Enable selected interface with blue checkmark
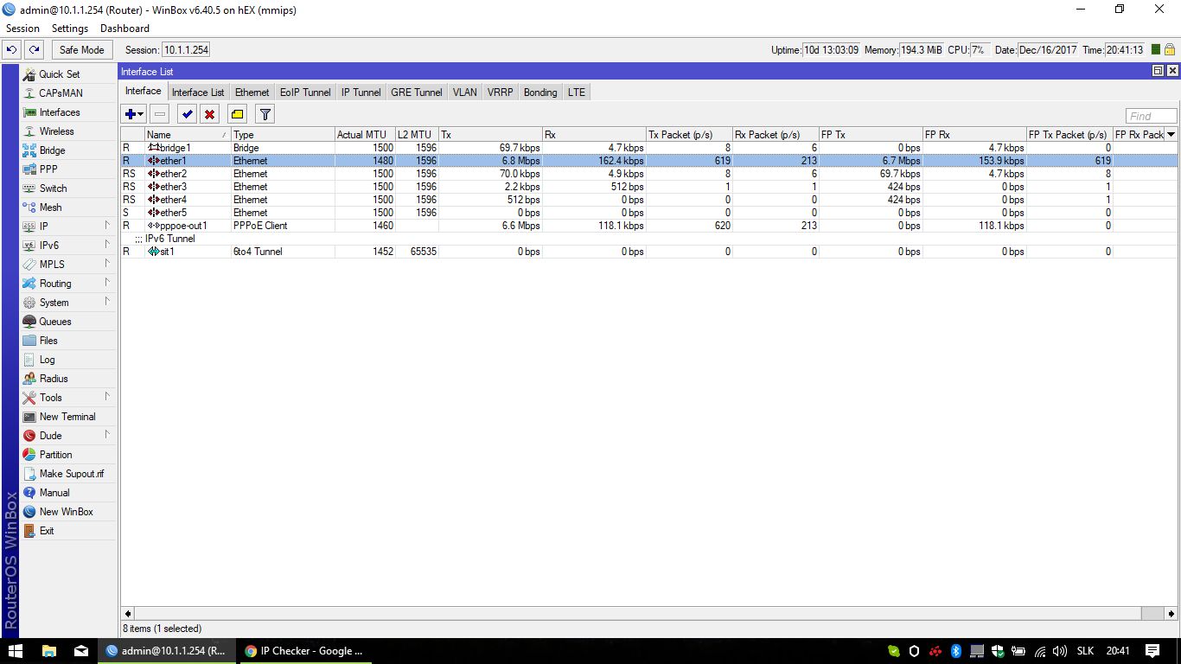 (x=188, y=114)
